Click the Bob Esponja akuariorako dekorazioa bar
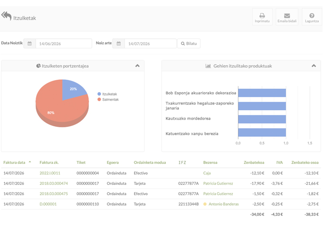This screenshot has height=246, width=324. click(x=262, y=93)
